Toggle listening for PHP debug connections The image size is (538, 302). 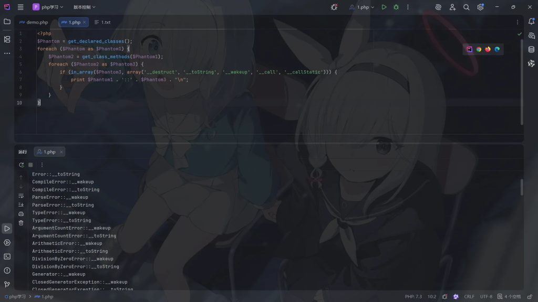pyautogui.click(x=334, y=7)
